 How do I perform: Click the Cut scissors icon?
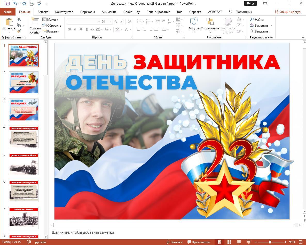[19, 19]
